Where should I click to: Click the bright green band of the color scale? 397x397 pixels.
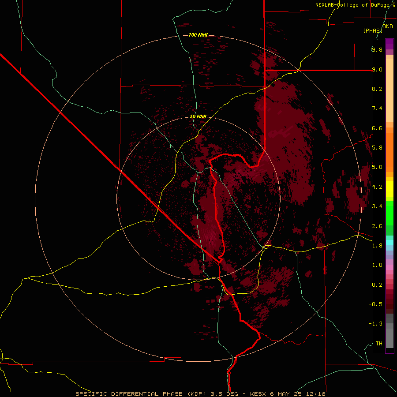(390, 213)
